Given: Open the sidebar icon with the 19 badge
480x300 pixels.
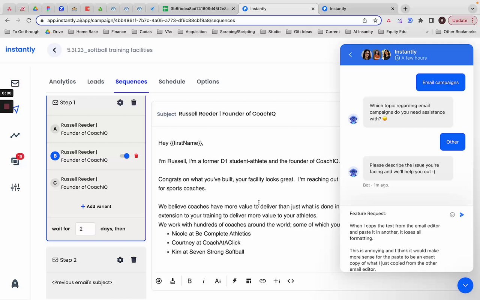Looking at the screenshot, I should (x=15, y=161).
